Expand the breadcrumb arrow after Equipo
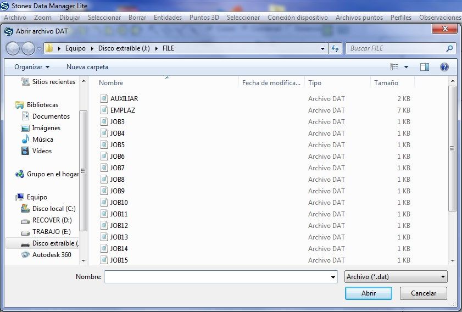This screenshot has width=462, height=312. pos(92,48)
